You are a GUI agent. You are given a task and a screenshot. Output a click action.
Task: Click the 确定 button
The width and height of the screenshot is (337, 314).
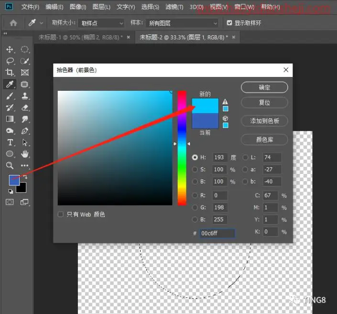[x=264, y=87]
